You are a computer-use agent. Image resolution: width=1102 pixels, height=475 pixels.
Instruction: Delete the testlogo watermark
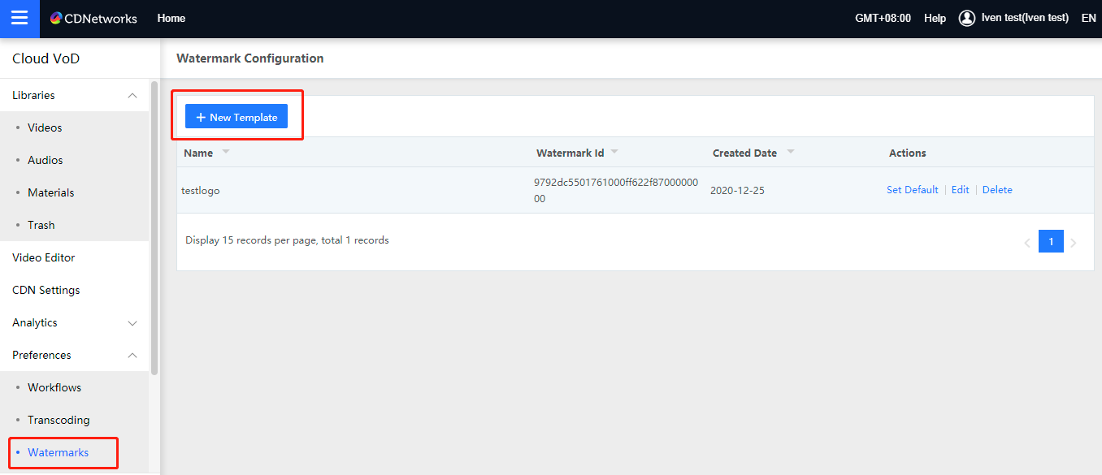click(x=997, y=190)
